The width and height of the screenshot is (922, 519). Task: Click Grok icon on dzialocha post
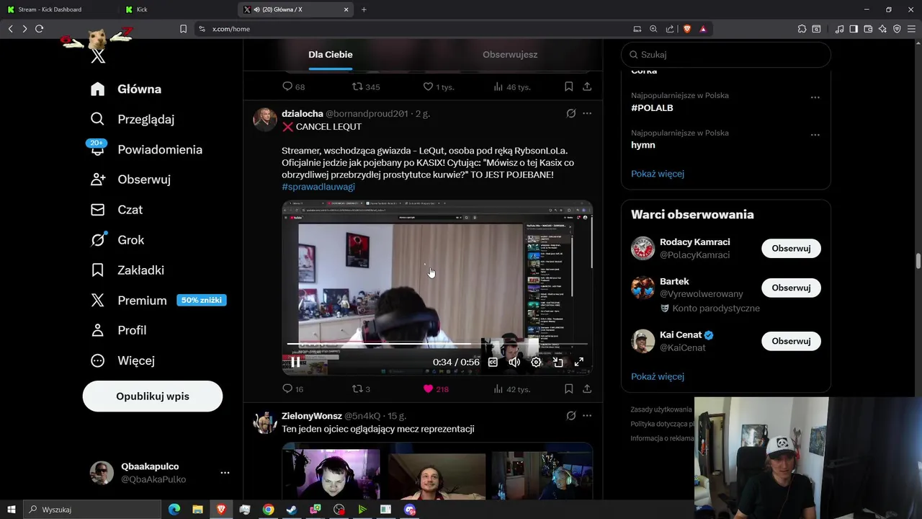(x=570, y=114)
